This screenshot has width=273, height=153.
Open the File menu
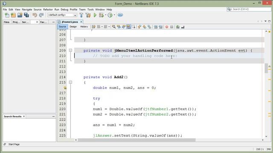pyautogui.click(x=5, y=9)
